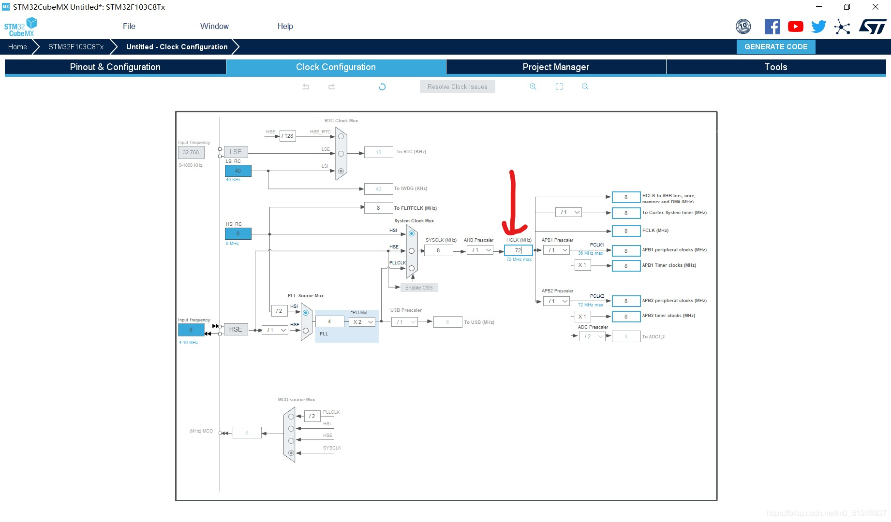Click the LSE input frequency field
The height and width of the screenshot is (522, 891).
click(191, 152)
